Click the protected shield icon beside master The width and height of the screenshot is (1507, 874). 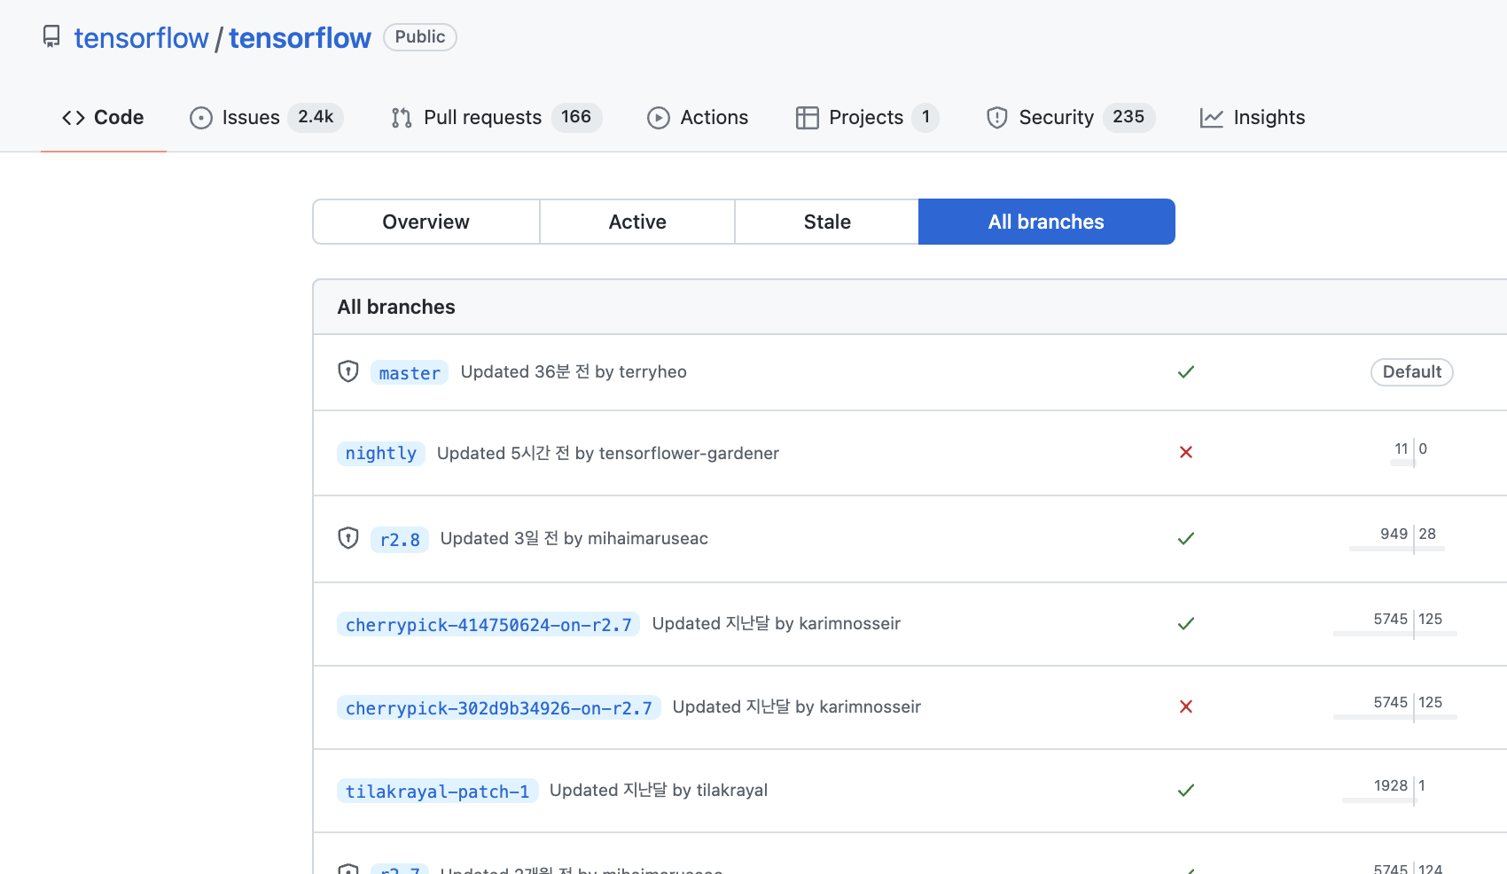tap(348, 371)
